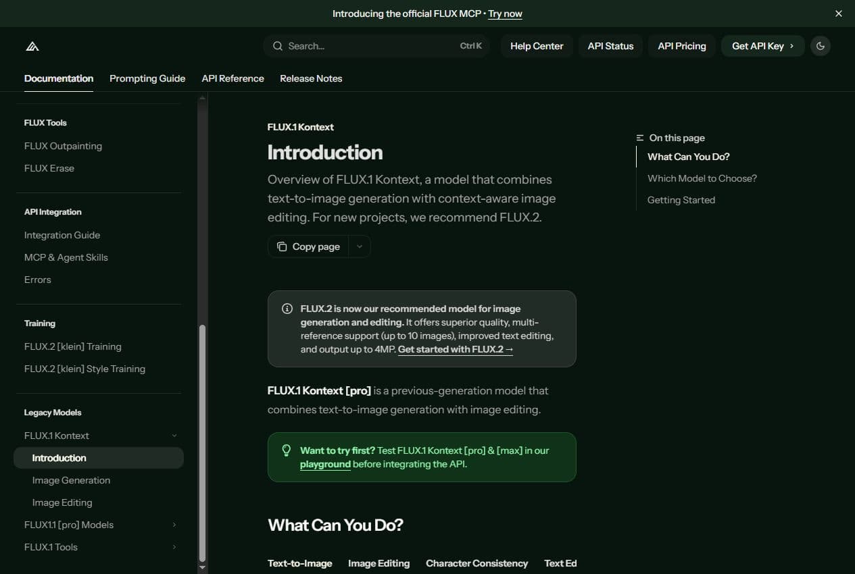
Task: Click the API Integration section heading
Action: [x=53, y=212]
